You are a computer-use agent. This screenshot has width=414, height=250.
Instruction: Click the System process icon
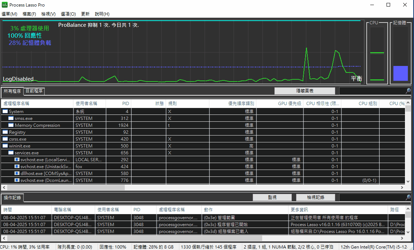coord(5,111)
